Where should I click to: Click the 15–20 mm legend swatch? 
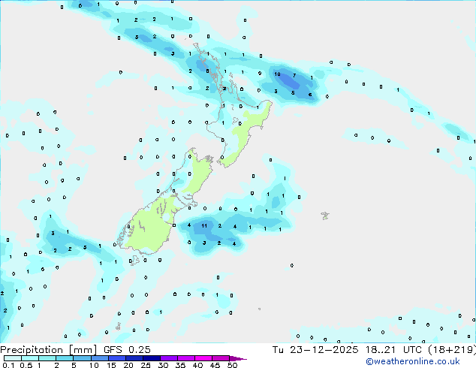point(116,358)
